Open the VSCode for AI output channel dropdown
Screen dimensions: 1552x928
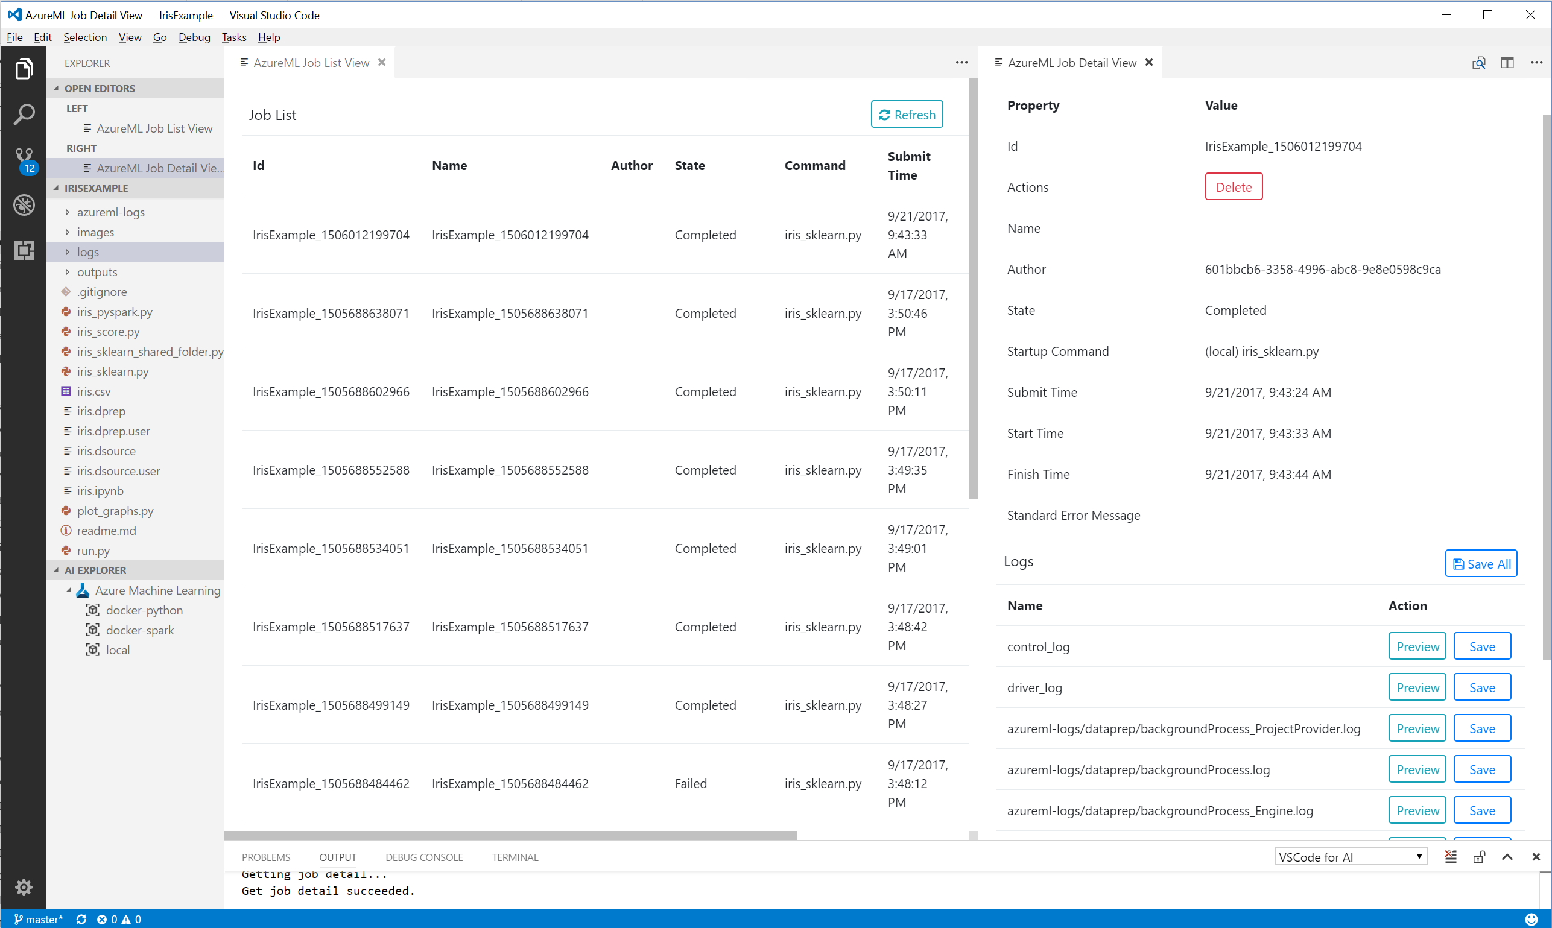[x=1351, y=857]
